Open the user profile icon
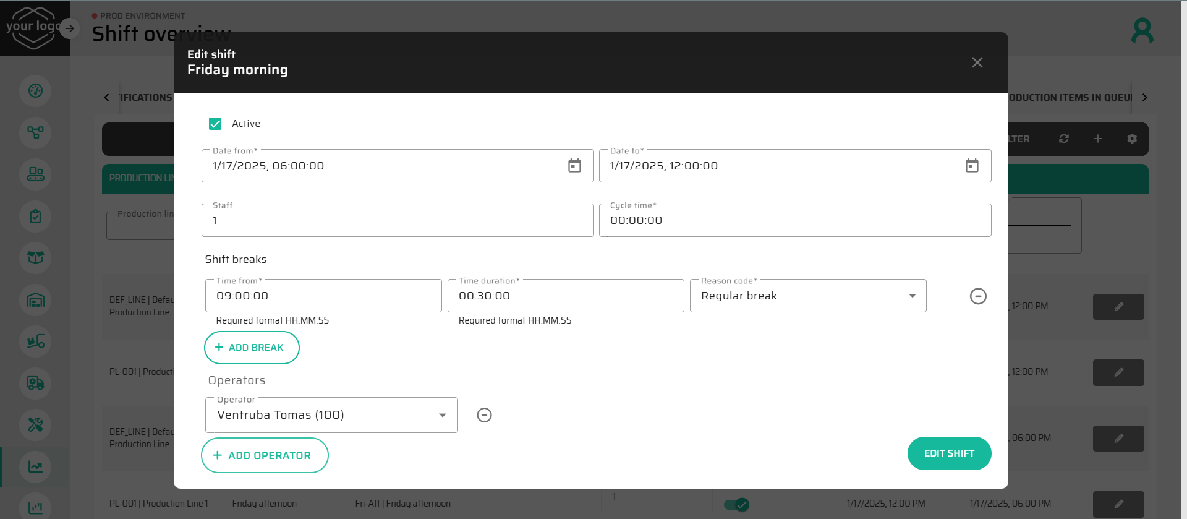 point(1142,31)
